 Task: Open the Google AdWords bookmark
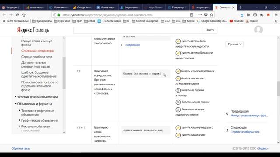[212, 21]
